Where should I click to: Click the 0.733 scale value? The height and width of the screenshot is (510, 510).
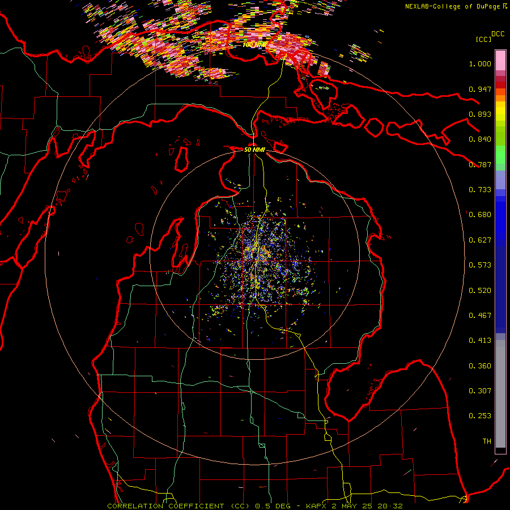coord(480,190)
